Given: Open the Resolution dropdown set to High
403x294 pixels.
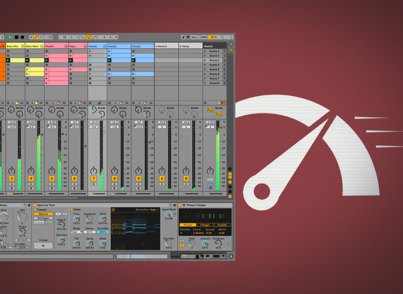Looking at the screenshot, I should [x=153, y=210].
